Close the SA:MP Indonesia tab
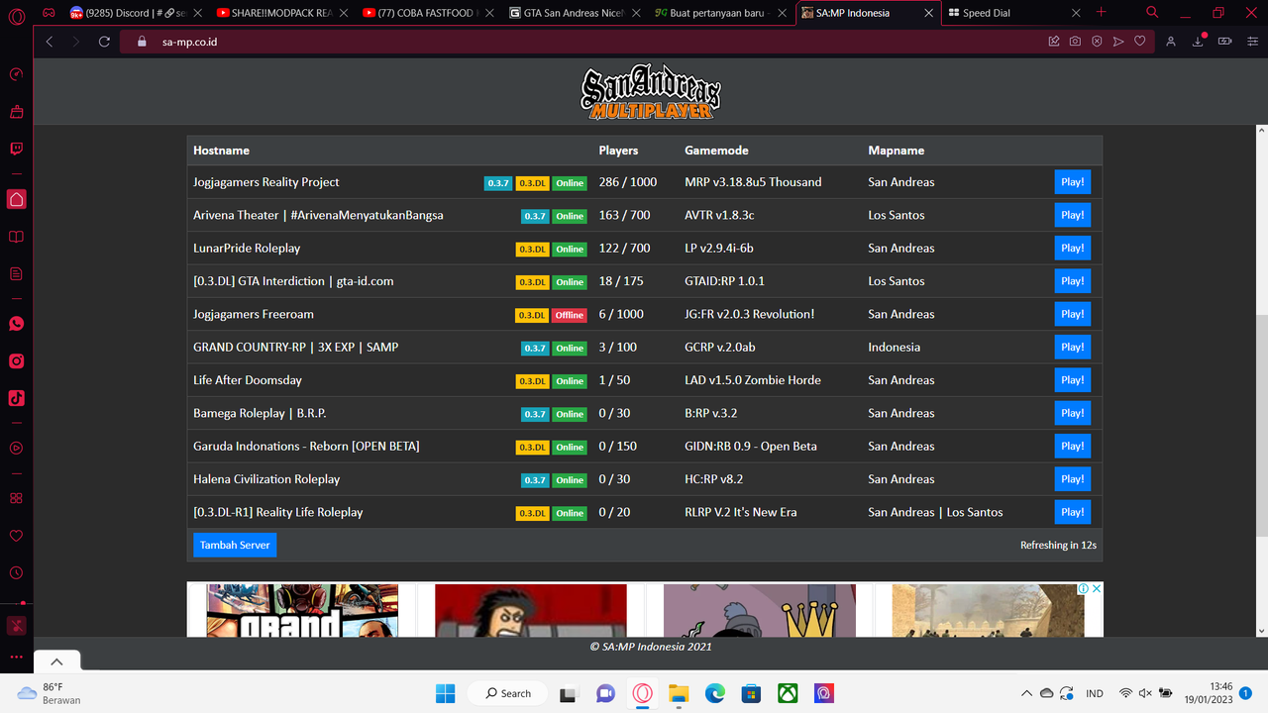 tap(929, 13)
